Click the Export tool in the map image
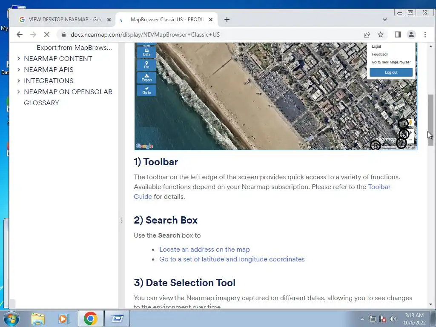The height and width of the screenshot is (327, 436). tap(146, 77)
